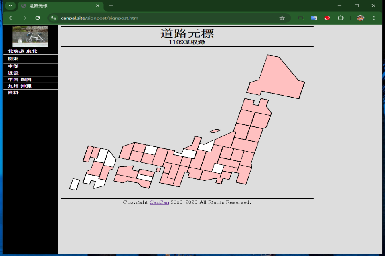Go to the 中部 region link
Viewport: 385px width, 256px height.
point(13,66)
